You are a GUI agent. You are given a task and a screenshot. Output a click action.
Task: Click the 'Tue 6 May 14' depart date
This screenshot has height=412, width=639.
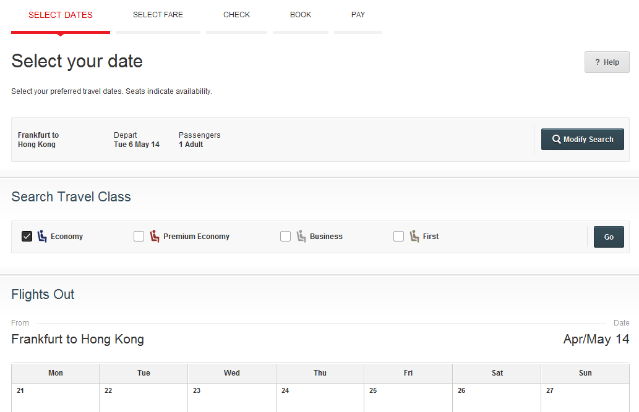(137, 145)
